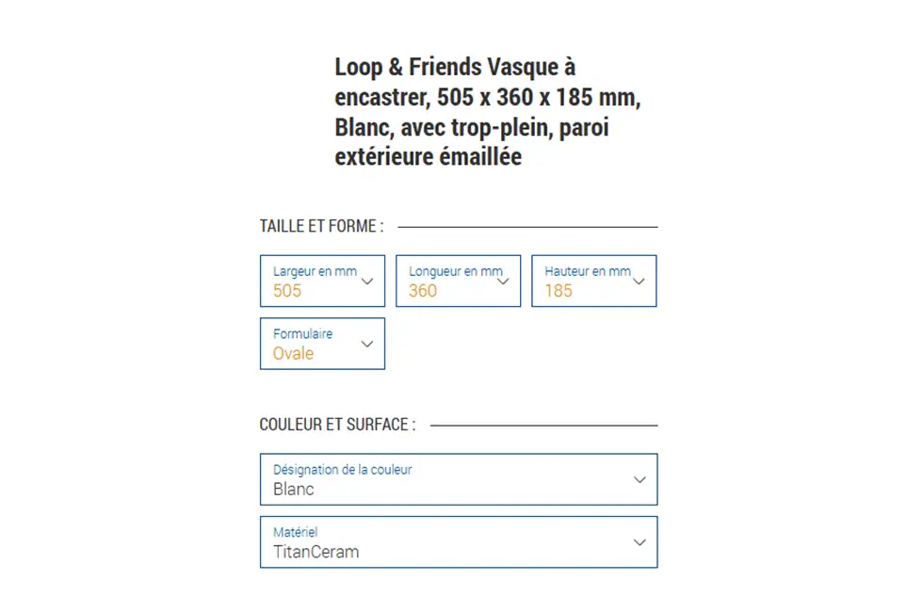The image size is (923, 612).
Task: Click the chevron next to Ovale
Action: pos(367,345)
